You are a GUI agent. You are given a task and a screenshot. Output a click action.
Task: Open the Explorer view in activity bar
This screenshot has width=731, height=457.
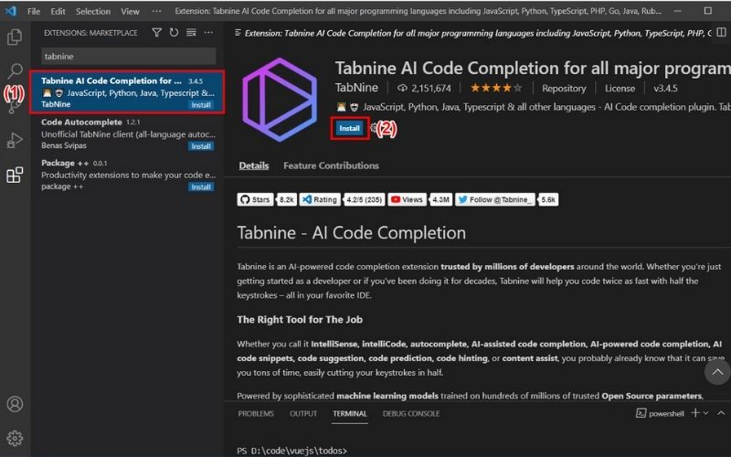click(15, 37)
